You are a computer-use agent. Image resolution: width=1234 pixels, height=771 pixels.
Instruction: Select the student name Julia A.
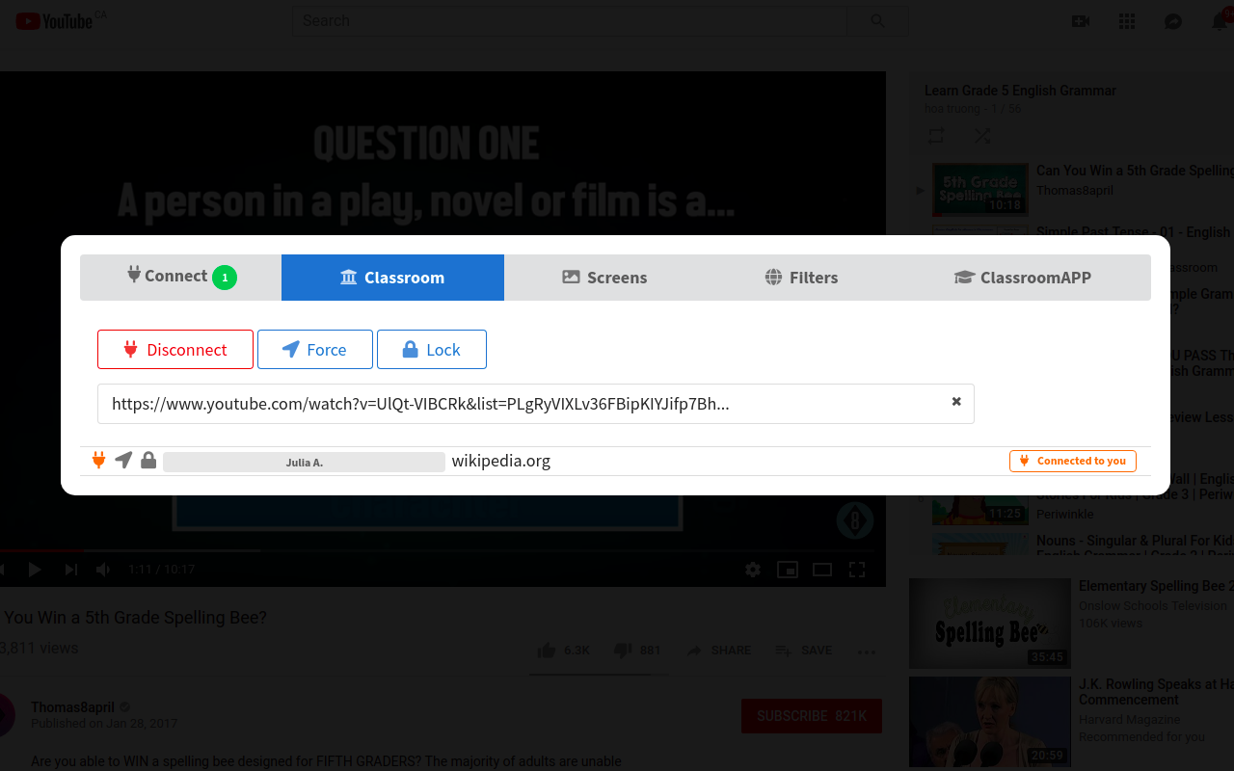click(305, 462)
